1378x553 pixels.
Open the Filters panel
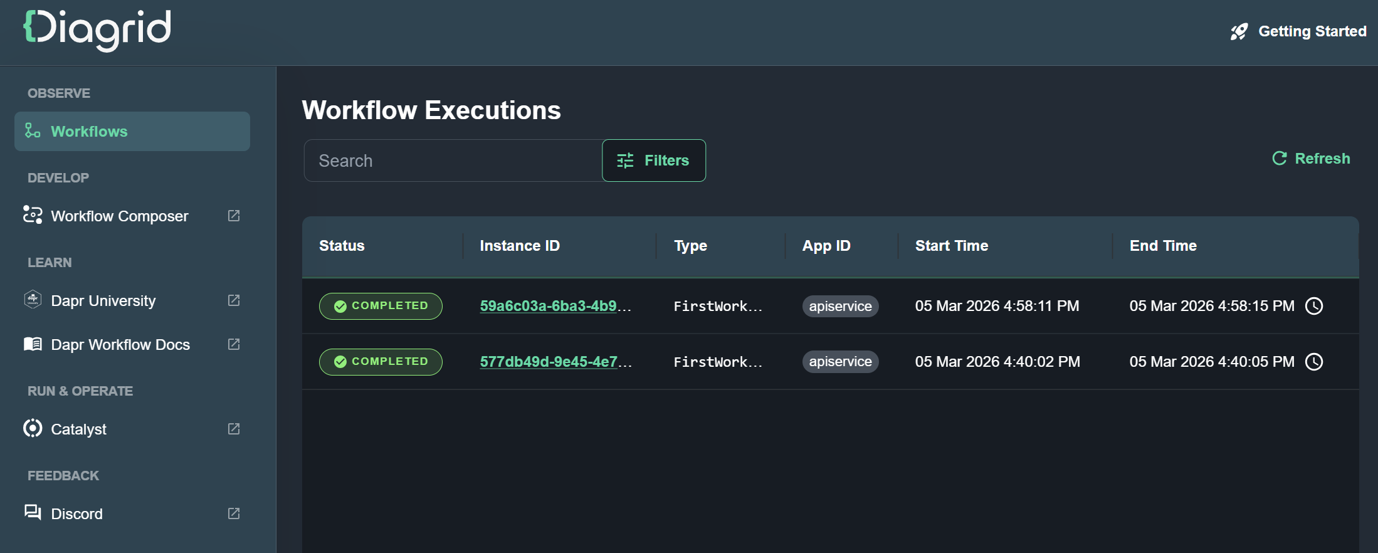coord(654,161)
